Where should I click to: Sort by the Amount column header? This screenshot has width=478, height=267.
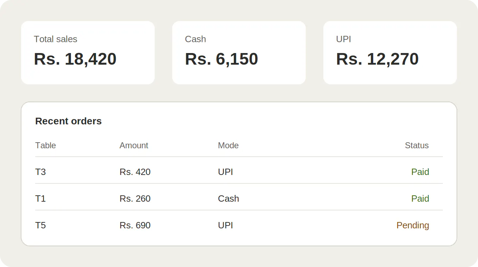coord(134,145)
